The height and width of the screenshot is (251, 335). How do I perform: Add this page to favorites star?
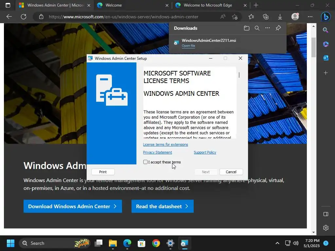tap(235, 17)
